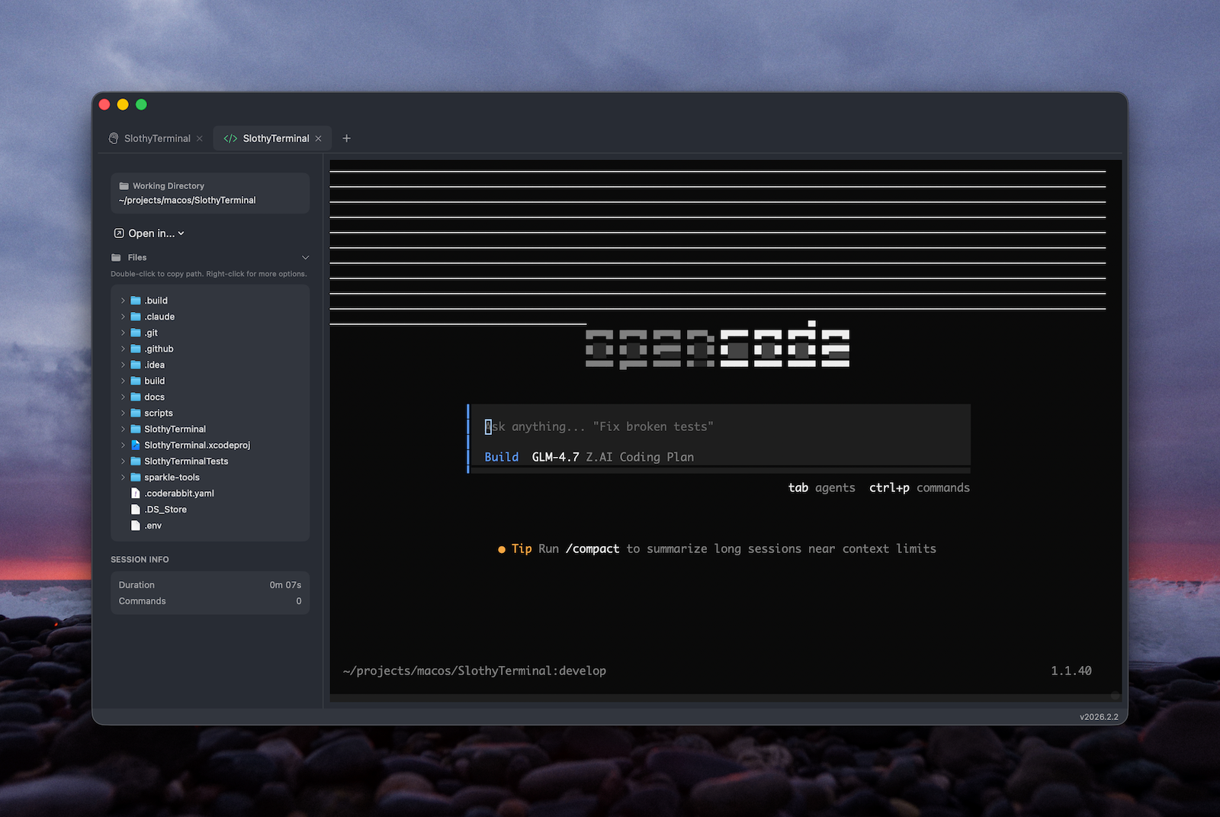
Task: Collapse the Files section chevron
Action: 305,258
